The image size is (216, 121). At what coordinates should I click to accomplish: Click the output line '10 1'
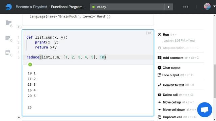click(x=31, y=73)
